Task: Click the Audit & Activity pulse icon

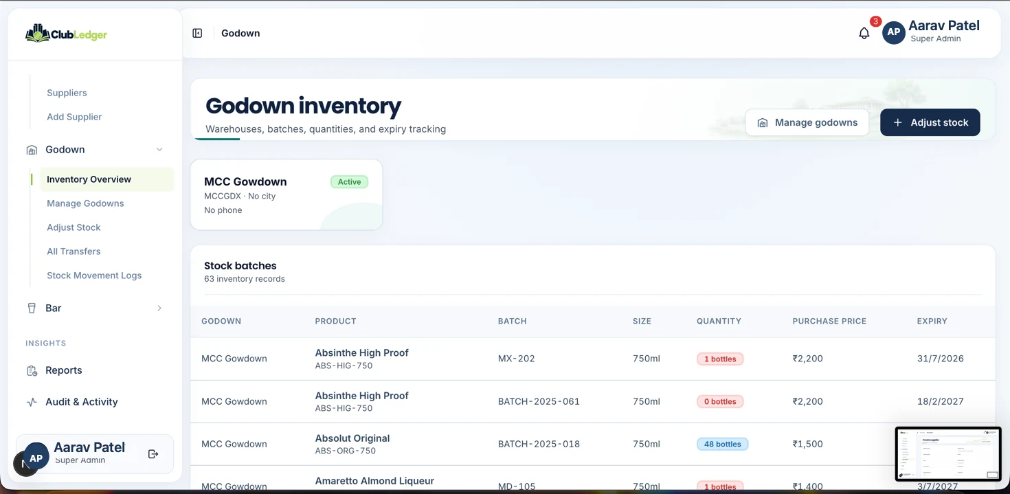Action: point(32,402)
